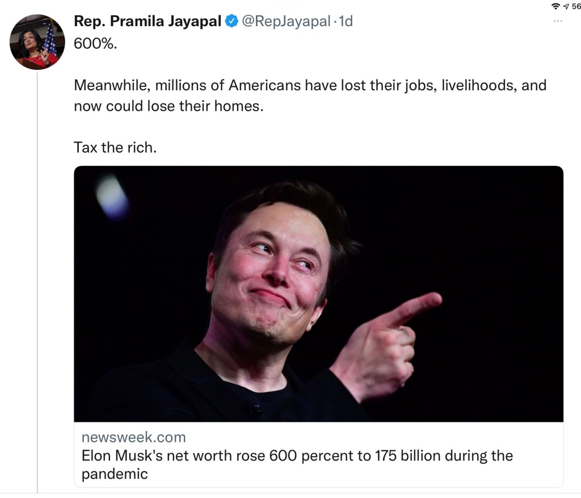
Task: Click the blue verified checkmark badge
Action: tap(232, 22)
